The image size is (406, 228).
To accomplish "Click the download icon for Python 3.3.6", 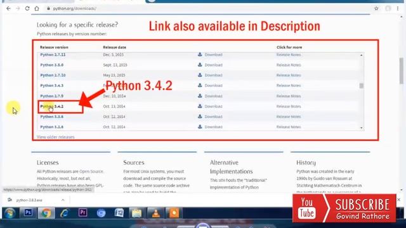I will 200,117.
